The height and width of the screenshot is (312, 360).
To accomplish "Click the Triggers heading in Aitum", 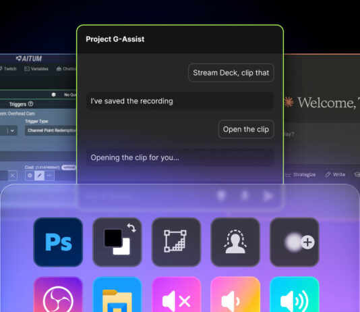I will tap(18, 104).
